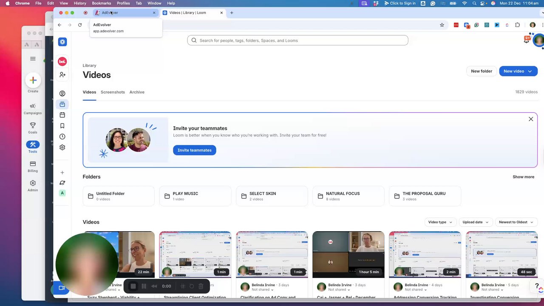Open the notifications bell with 9+ badge
The width and height of the screenshot is (544, 306).
tap(527, 39)
